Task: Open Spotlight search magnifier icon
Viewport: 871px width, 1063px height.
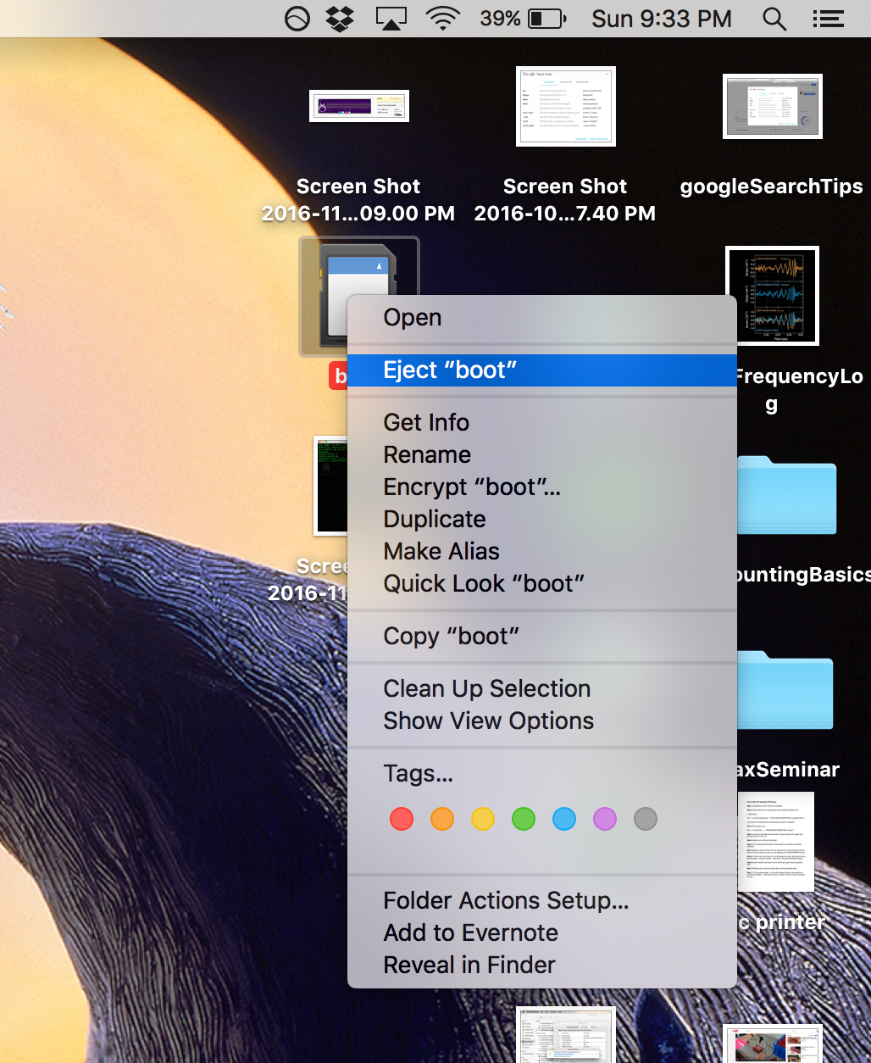Action: pyautogui.click(x=774, y=19)
